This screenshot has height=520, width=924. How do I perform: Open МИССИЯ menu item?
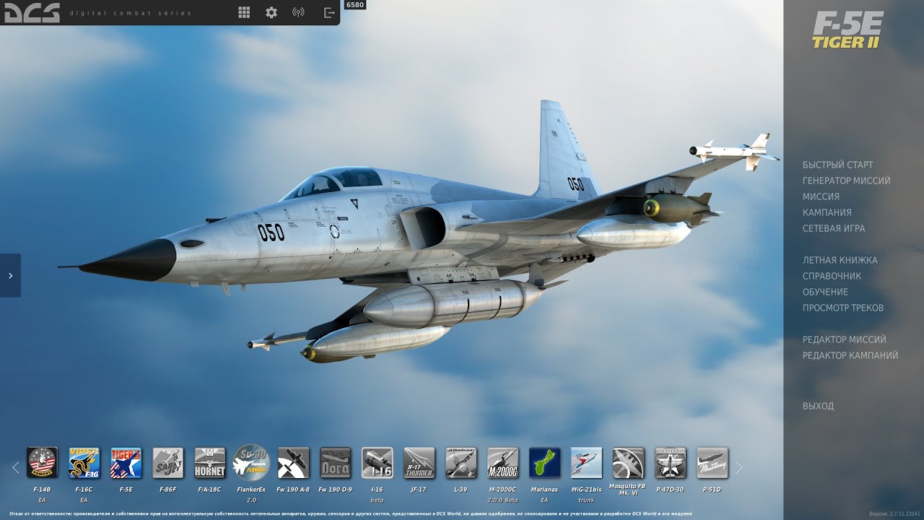[x=821, y=196]
